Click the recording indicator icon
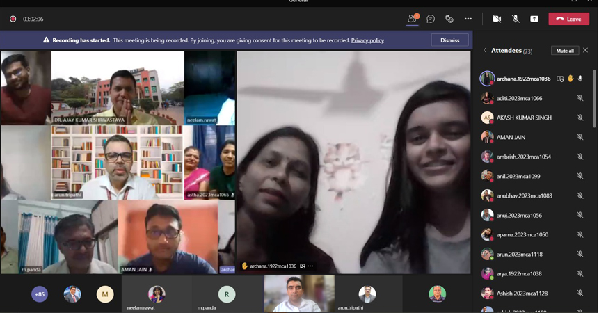 tap(13, 19)
